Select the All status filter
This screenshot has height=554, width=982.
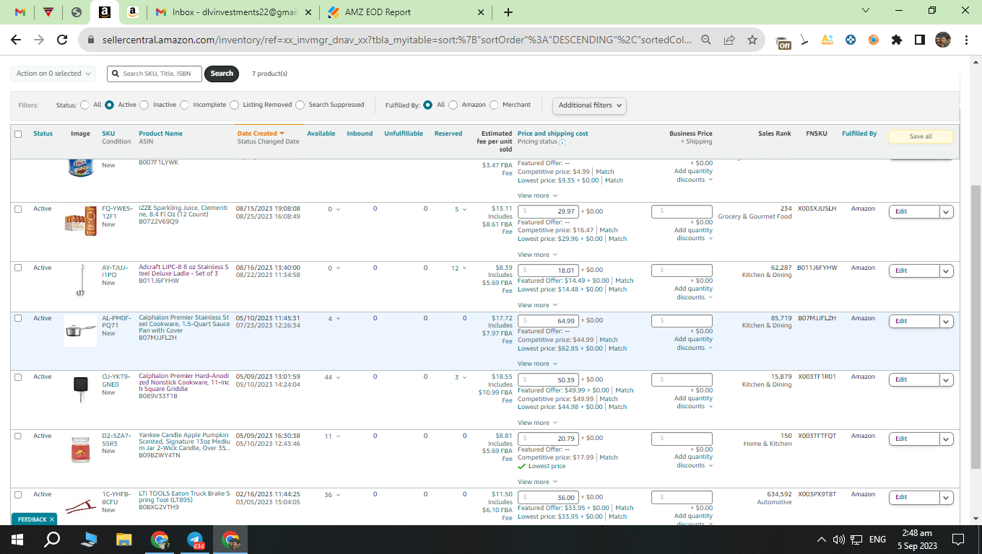pyautogui.click(x=85, y=105)
